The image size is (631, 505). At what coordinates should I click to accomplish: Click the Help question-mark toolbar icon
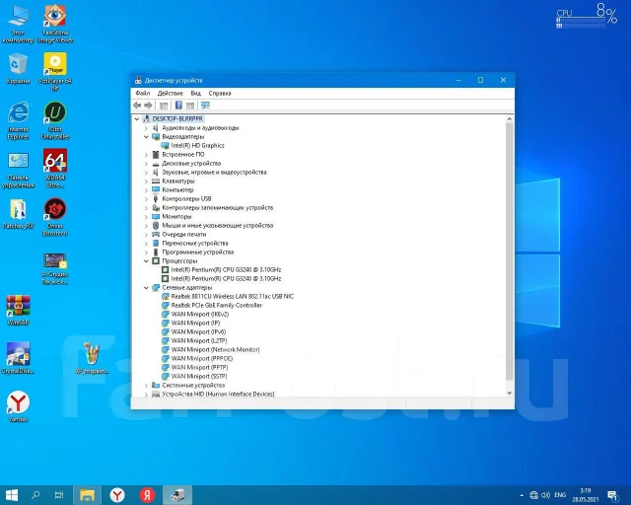coord(178,106)
